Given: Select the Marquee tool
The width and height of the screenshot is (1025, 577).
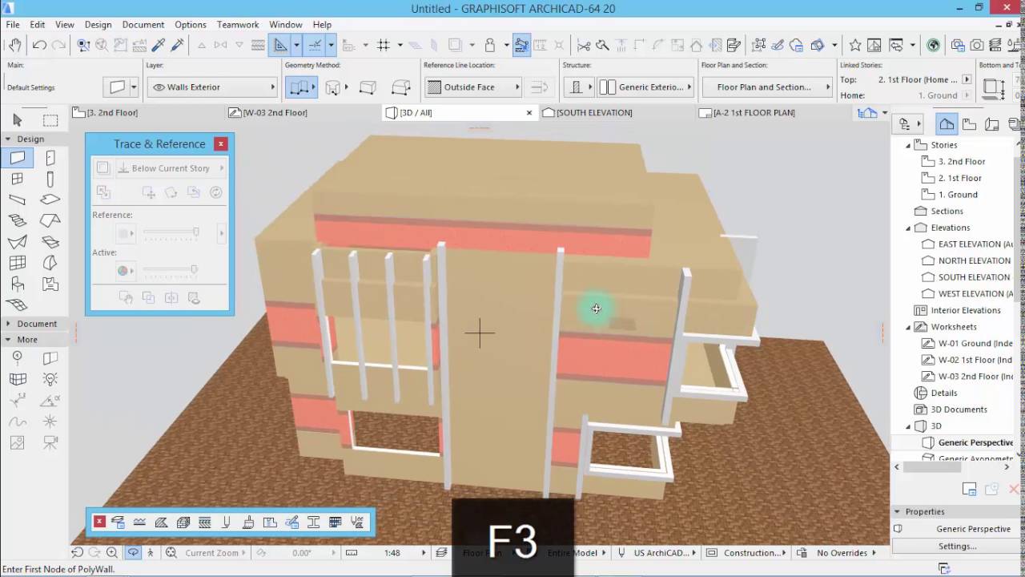Looking at the screenshot, I should [50, 120].
